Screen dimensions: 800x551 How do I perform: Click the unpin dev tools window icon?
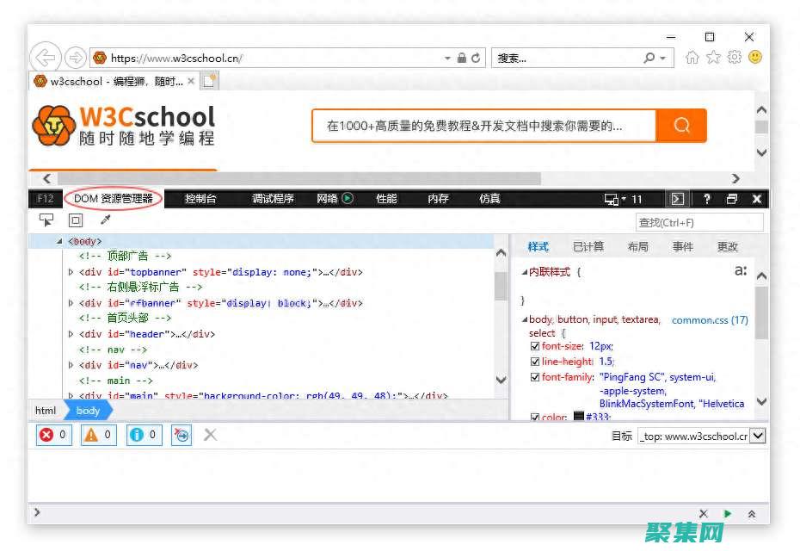(733, 199)
